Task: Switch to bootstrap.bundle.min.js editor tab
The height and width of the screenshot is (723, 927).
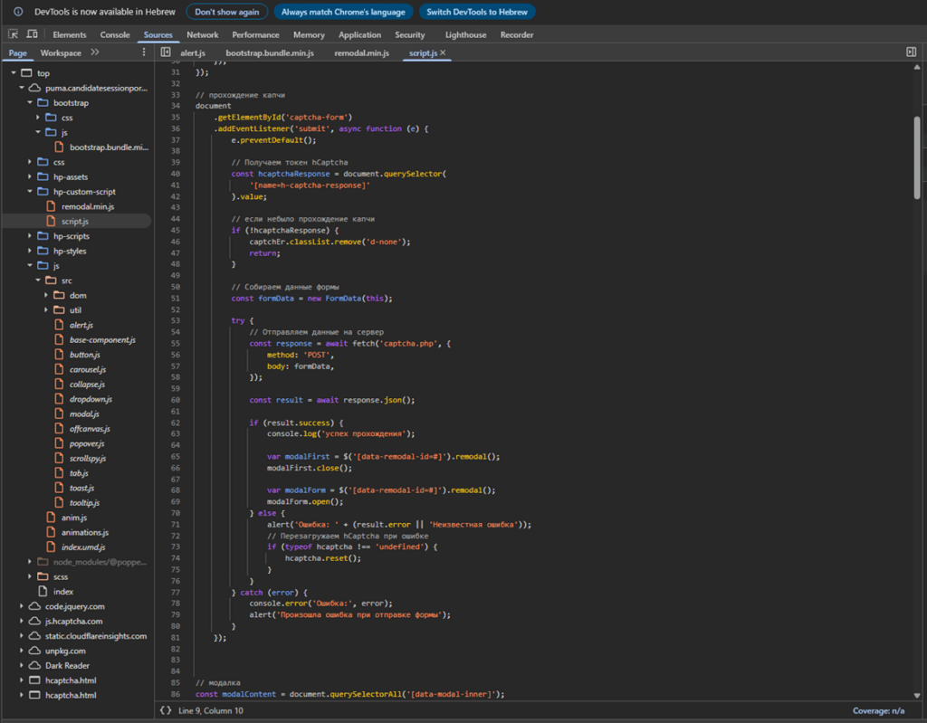Action: [270, 53]
